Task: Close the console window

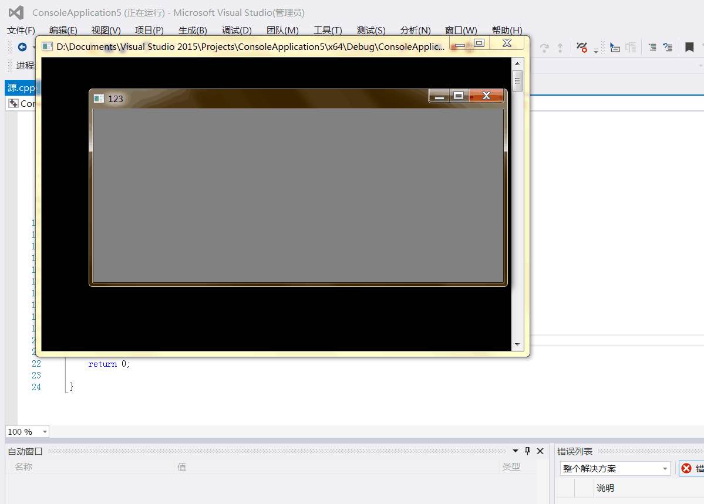Action: pos(507,43)
